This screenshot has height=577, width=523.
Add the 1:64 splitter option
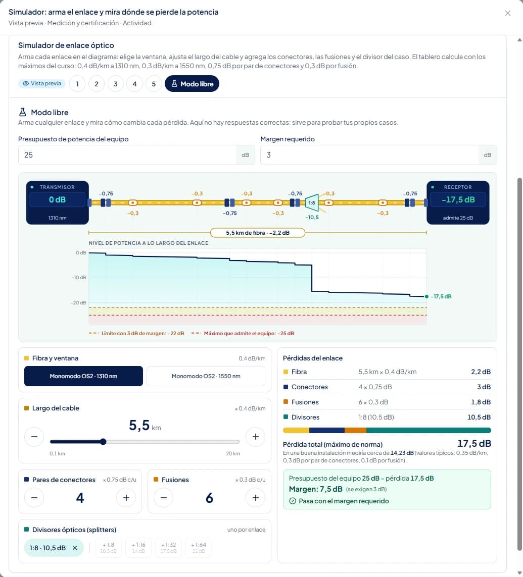pyautogui.click(x=199, y=548)
